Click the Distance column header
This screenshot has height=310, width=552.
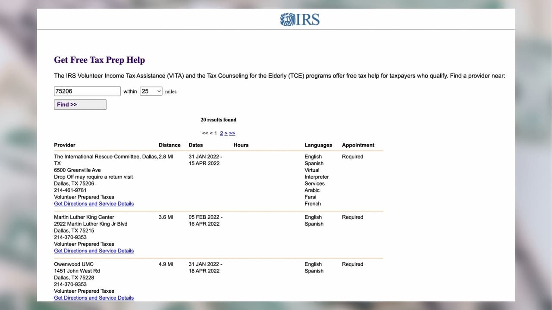click(169, 145)
